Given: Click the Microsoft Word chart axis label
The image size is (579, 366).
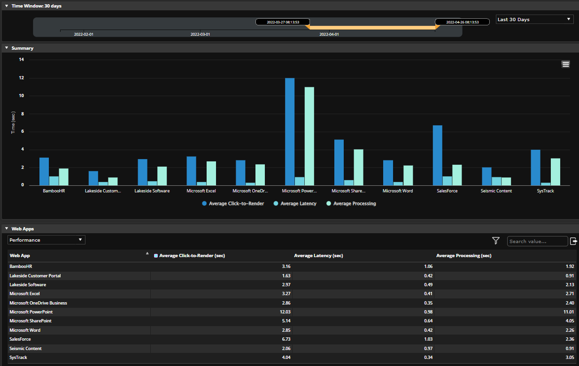Looking at the screenshot, I should pos(398,191).
